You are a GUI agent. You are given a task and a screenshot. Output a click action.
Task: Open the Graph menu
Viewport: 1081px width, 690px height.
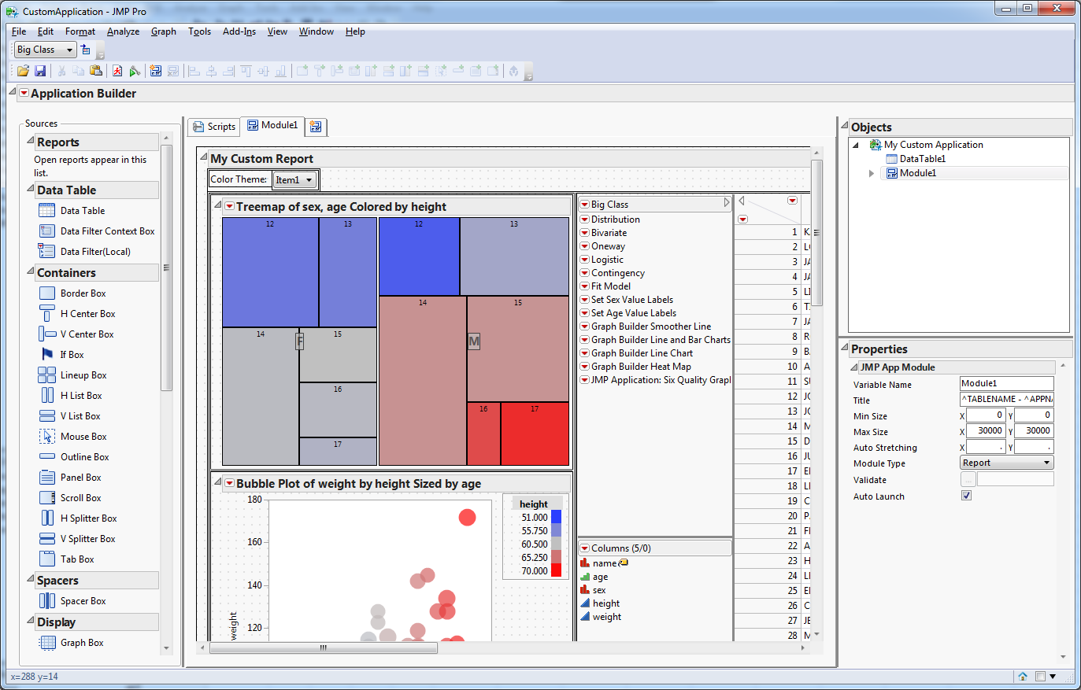(x=163, y=31)
